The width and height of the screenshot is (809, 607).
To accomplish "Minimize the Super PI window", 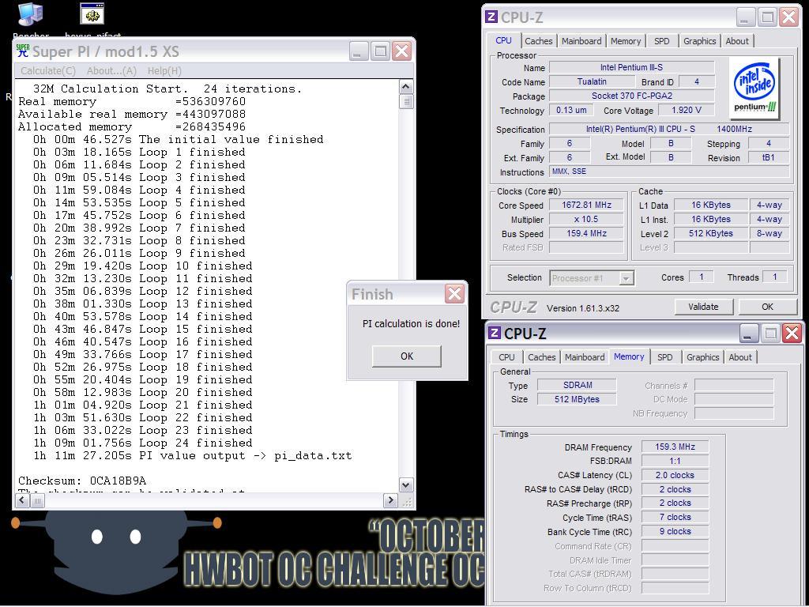I will 359,51.
